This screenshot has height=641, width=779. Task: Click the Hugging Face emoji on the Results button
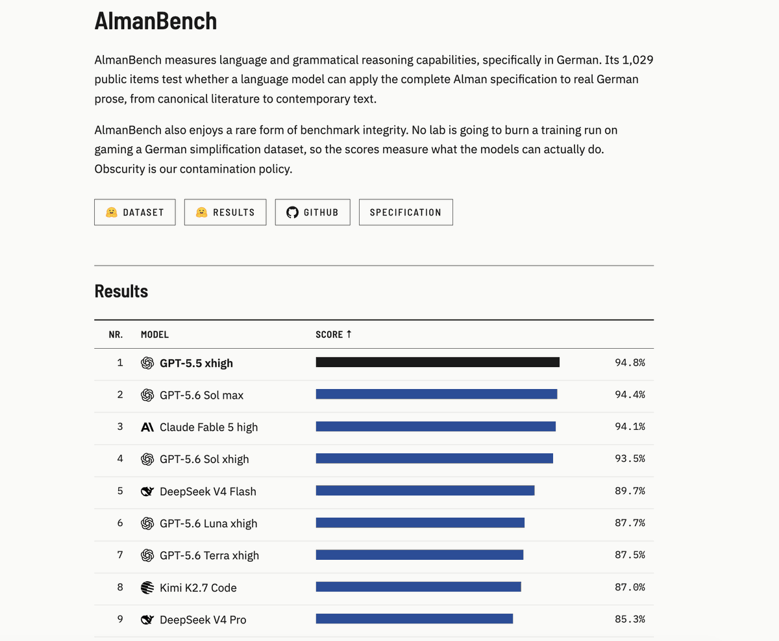201,212
